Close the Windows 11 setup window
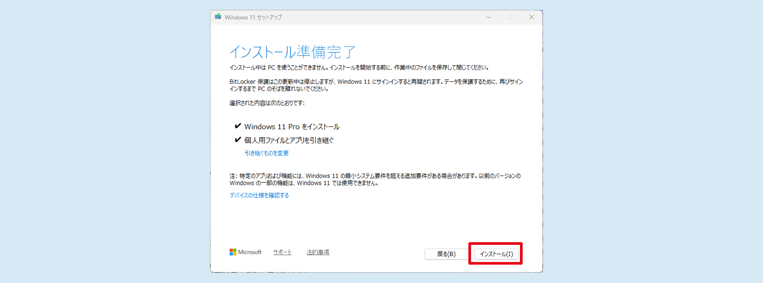763x283 pixels. point(531,17)
